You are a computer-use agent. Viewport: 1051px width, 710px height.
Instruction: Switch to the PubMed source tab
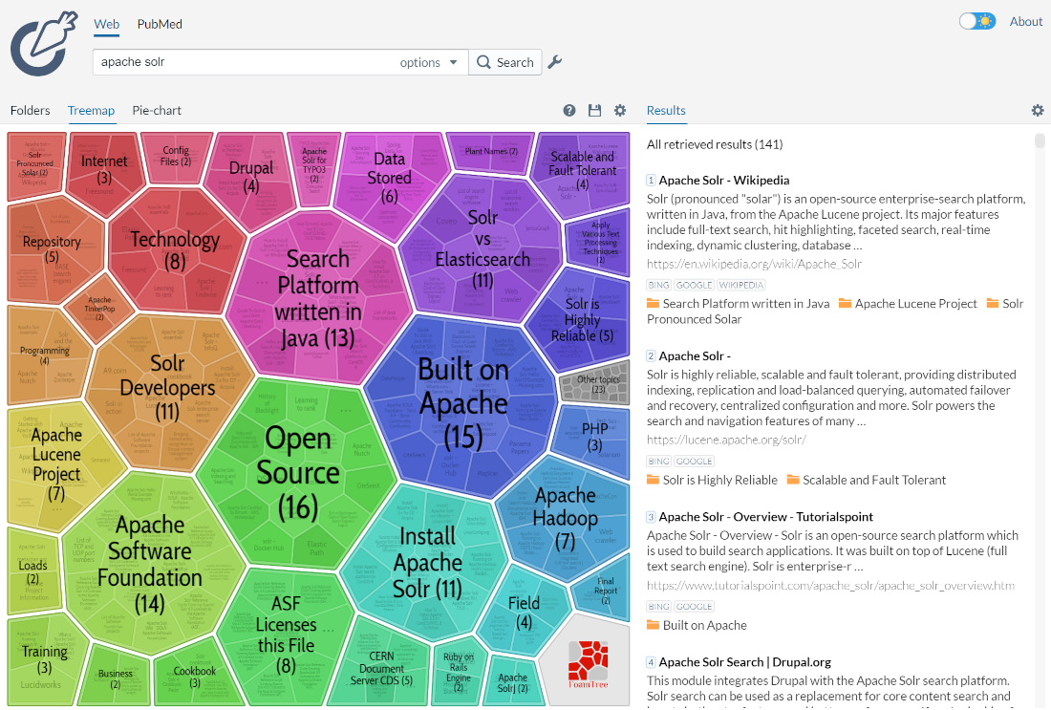pos(160,24)
